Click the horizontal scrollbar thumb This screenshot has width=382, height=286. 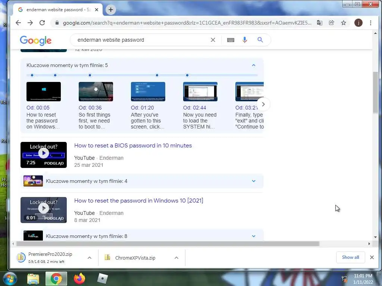point(168,244)
